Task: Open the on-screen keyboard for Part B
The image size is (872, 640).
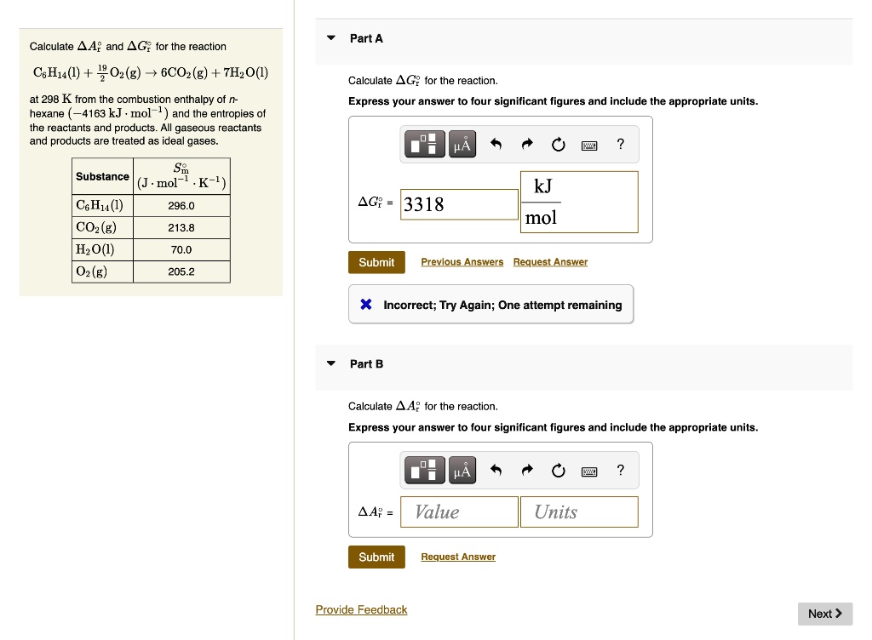Action: tap(589, 470)
